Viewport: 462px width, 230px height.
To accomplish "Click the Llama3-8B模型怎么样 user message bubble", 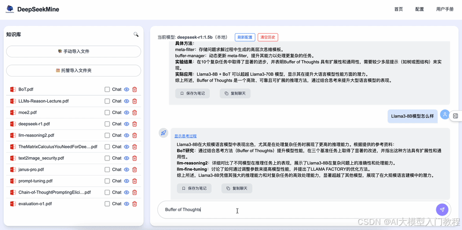I will coord(412,116).
